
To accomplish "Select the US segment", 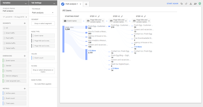I will point(15,28).
